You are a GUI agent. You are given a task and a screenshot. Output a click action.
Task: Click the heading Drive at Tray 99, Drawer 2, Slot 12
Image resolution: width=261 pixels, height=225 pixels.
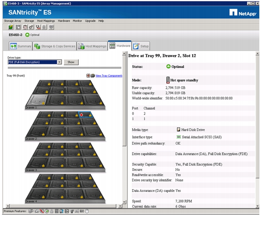click(x=162, y=56)
